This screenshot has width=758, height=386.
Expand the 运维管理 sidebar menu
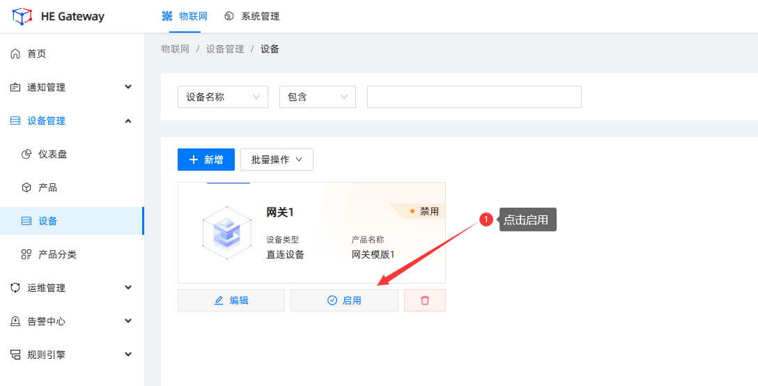pos(71,288)
